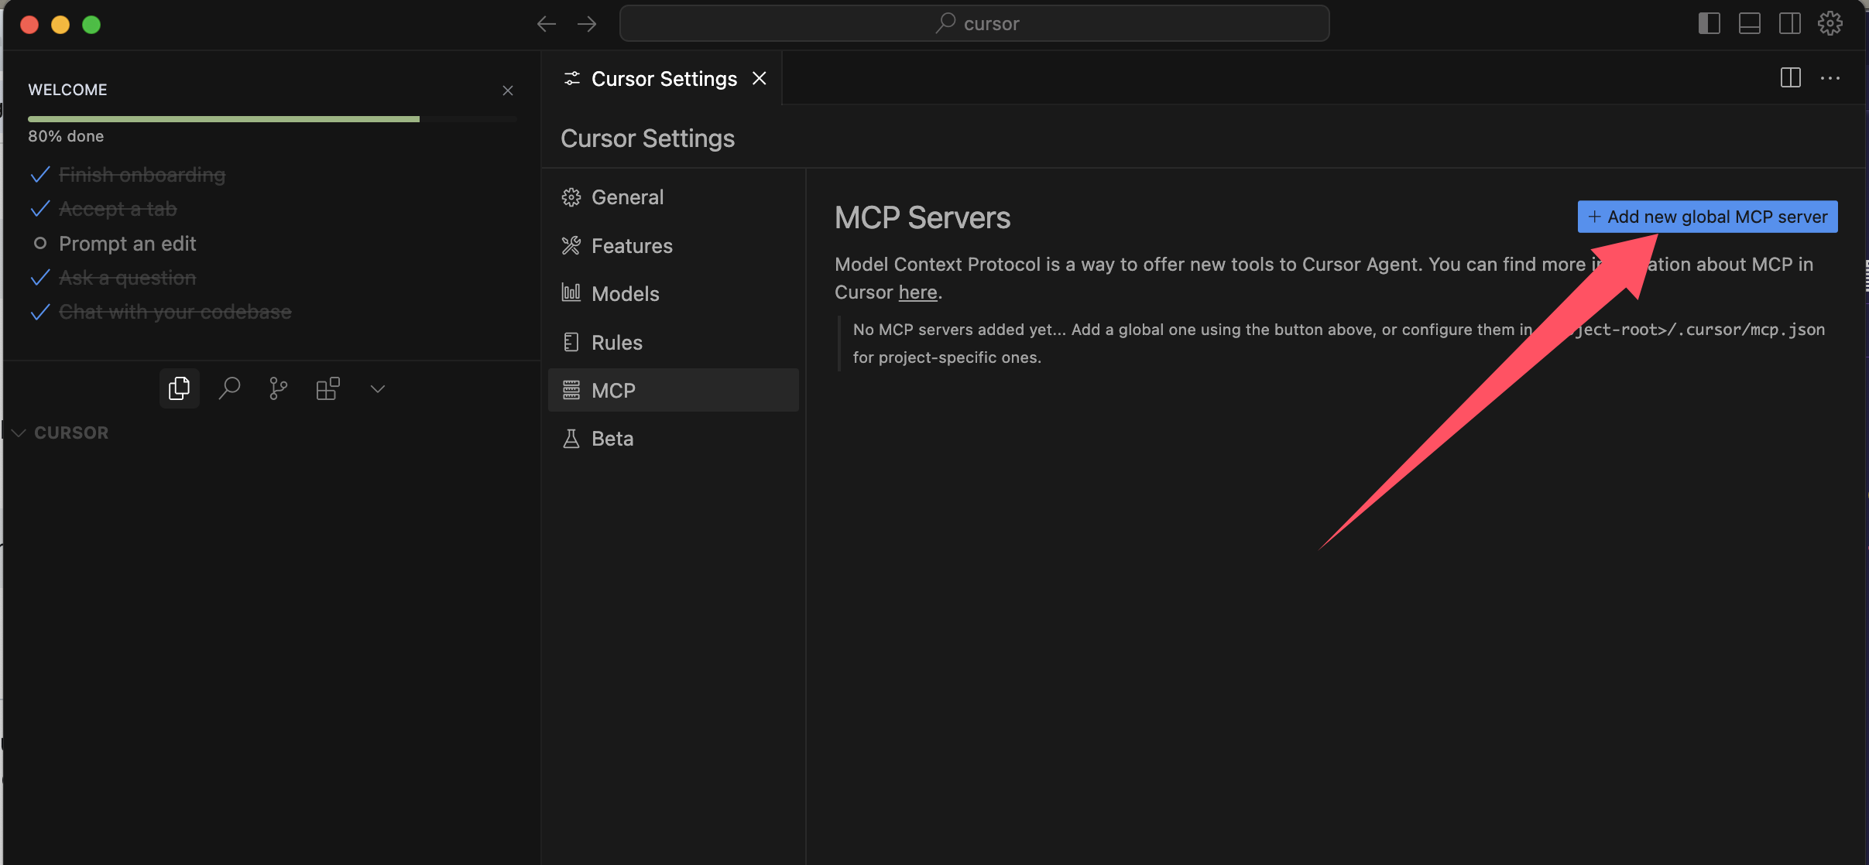Click the cursor search bar at the top

click(974, 23)
